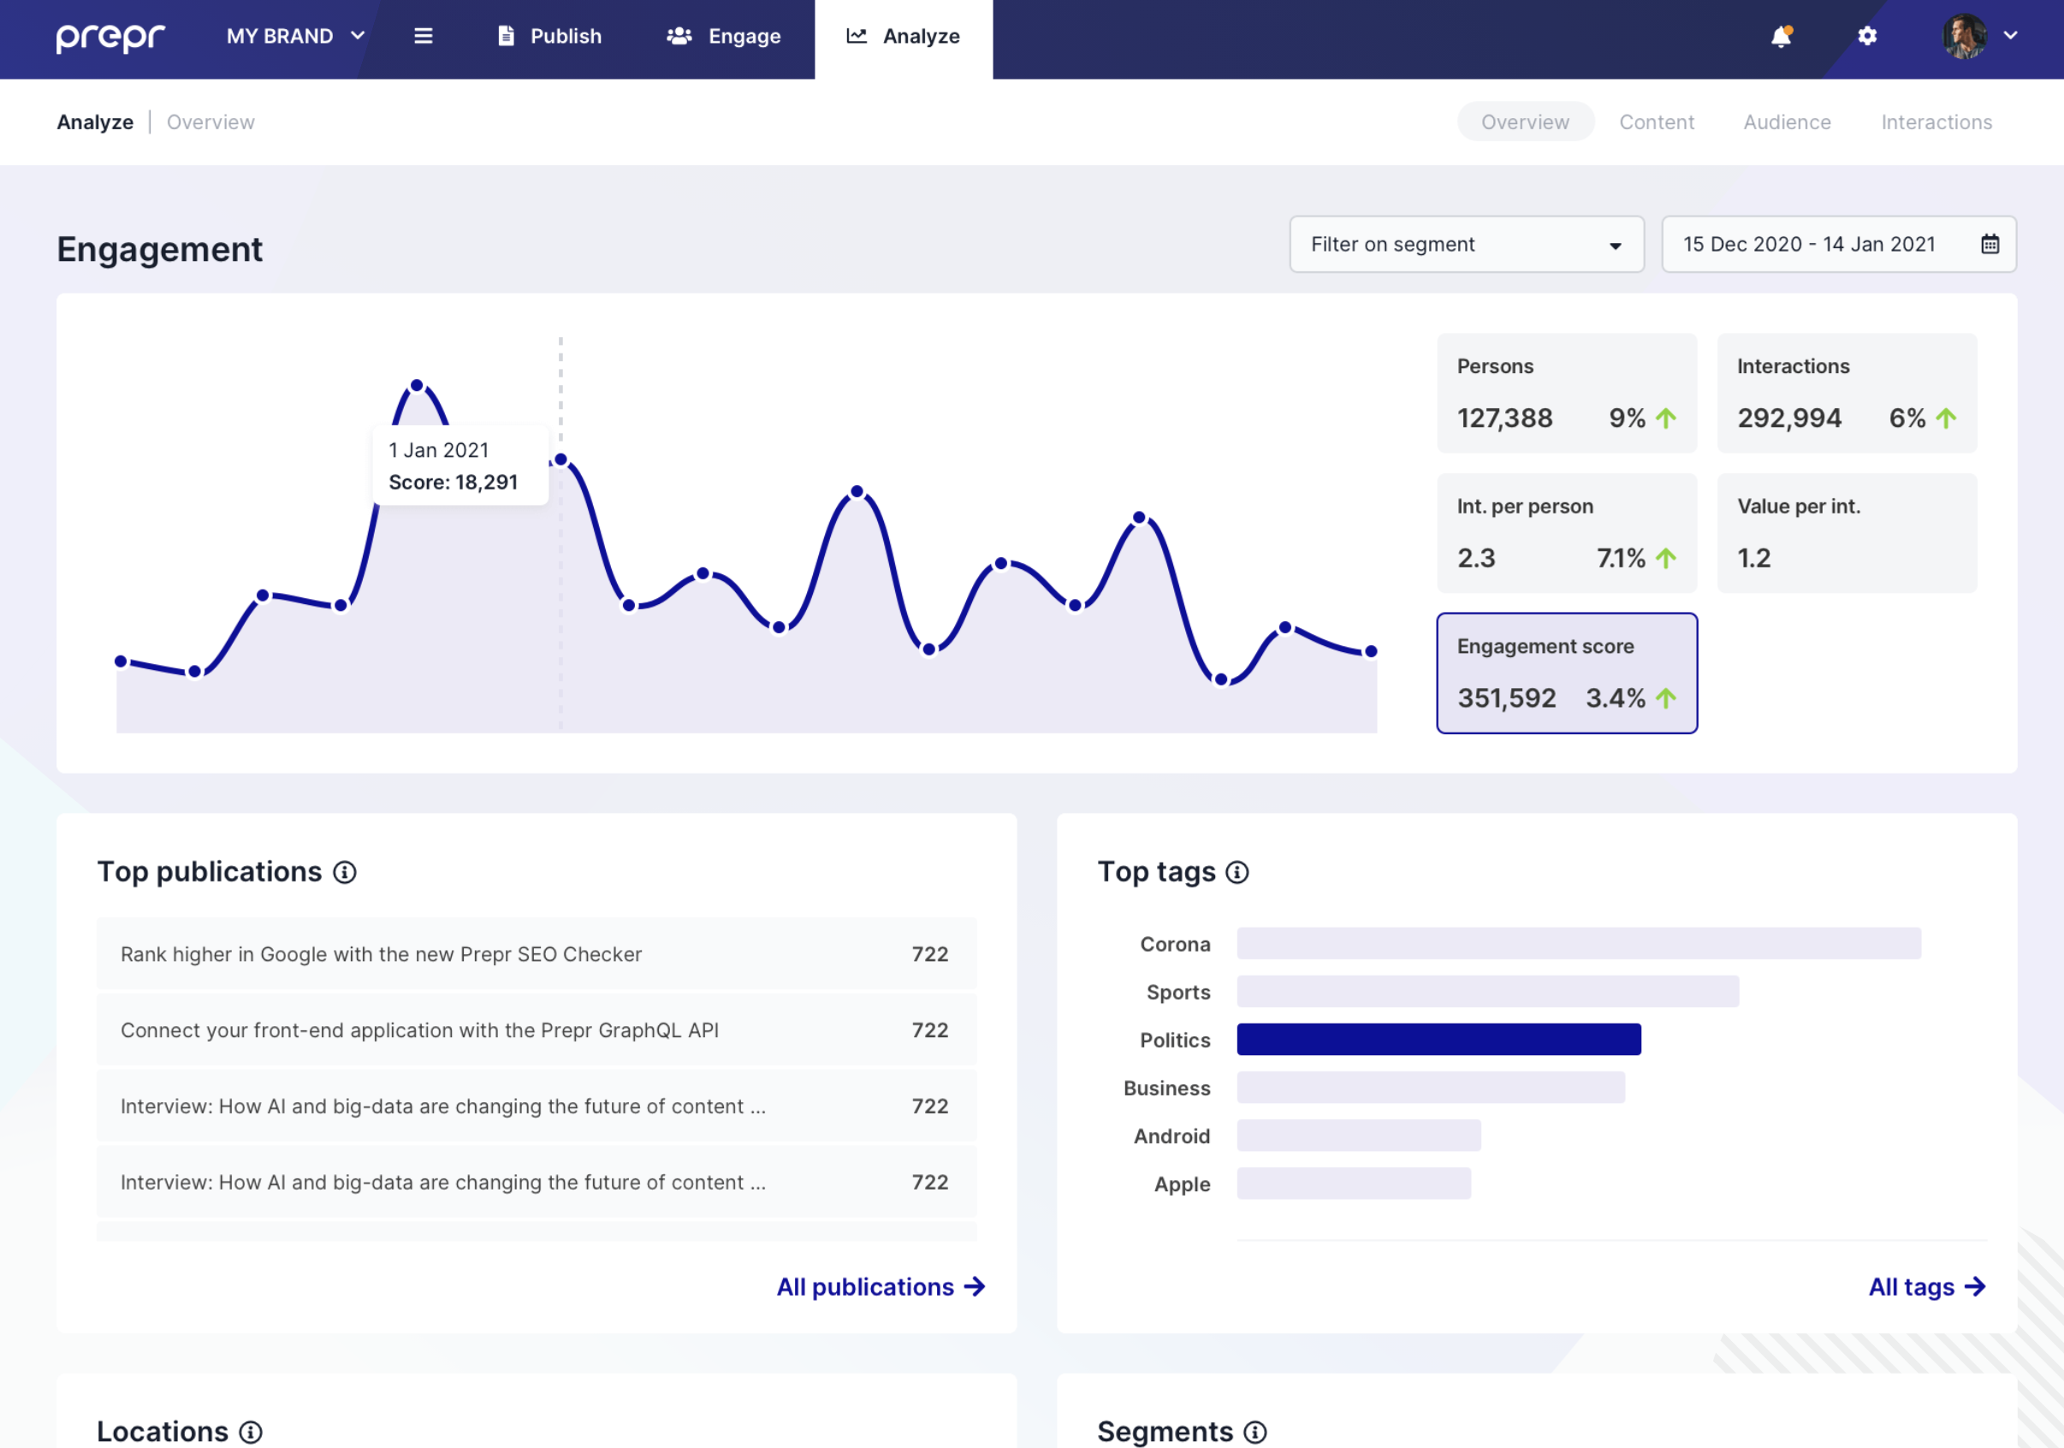Open the MY BRAND dropdown
The image size is (2064, 1448).
pos(296,36)
